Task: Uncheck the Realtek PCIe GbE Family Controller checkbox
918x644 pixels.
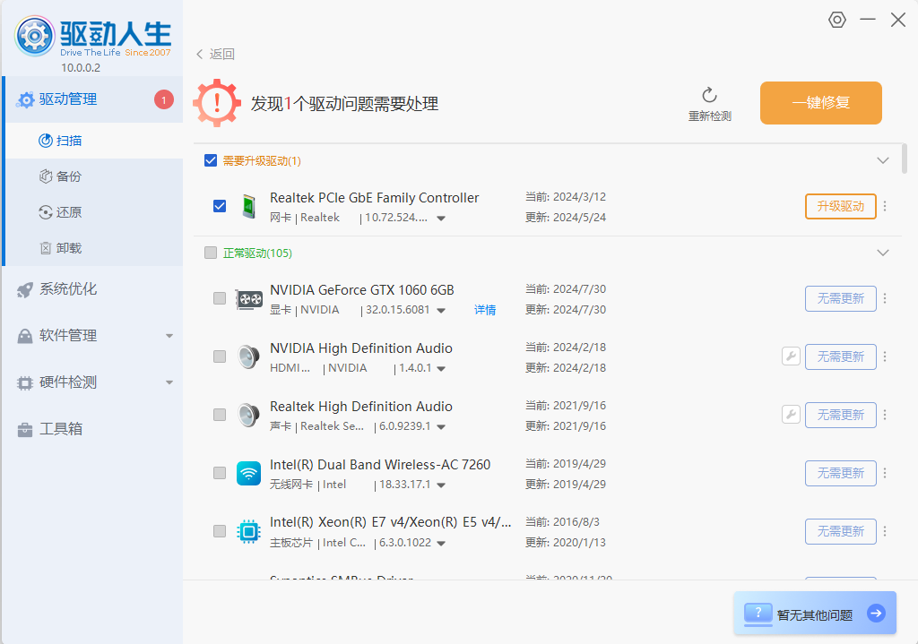Action: [220, 206]
